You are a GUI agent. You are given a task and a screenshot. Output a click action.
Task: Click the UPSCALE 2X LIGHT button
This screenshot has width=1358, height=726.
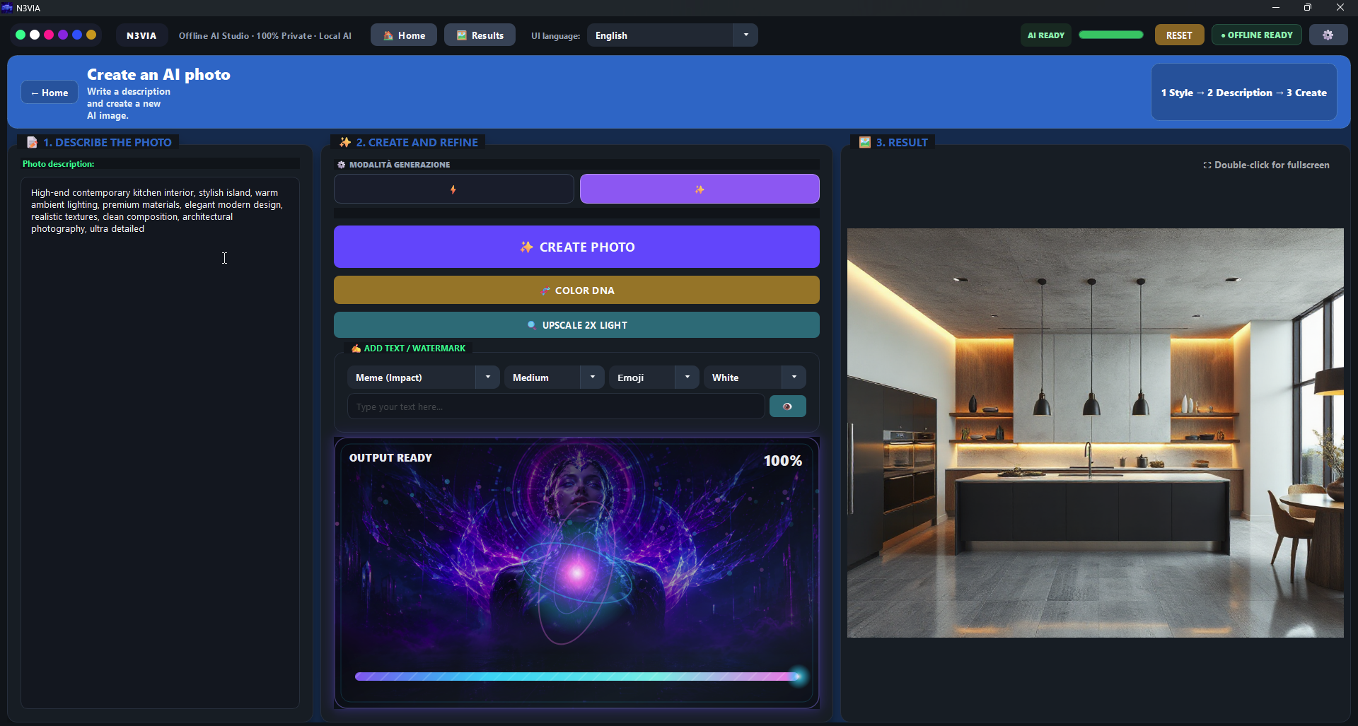[576, 325]
